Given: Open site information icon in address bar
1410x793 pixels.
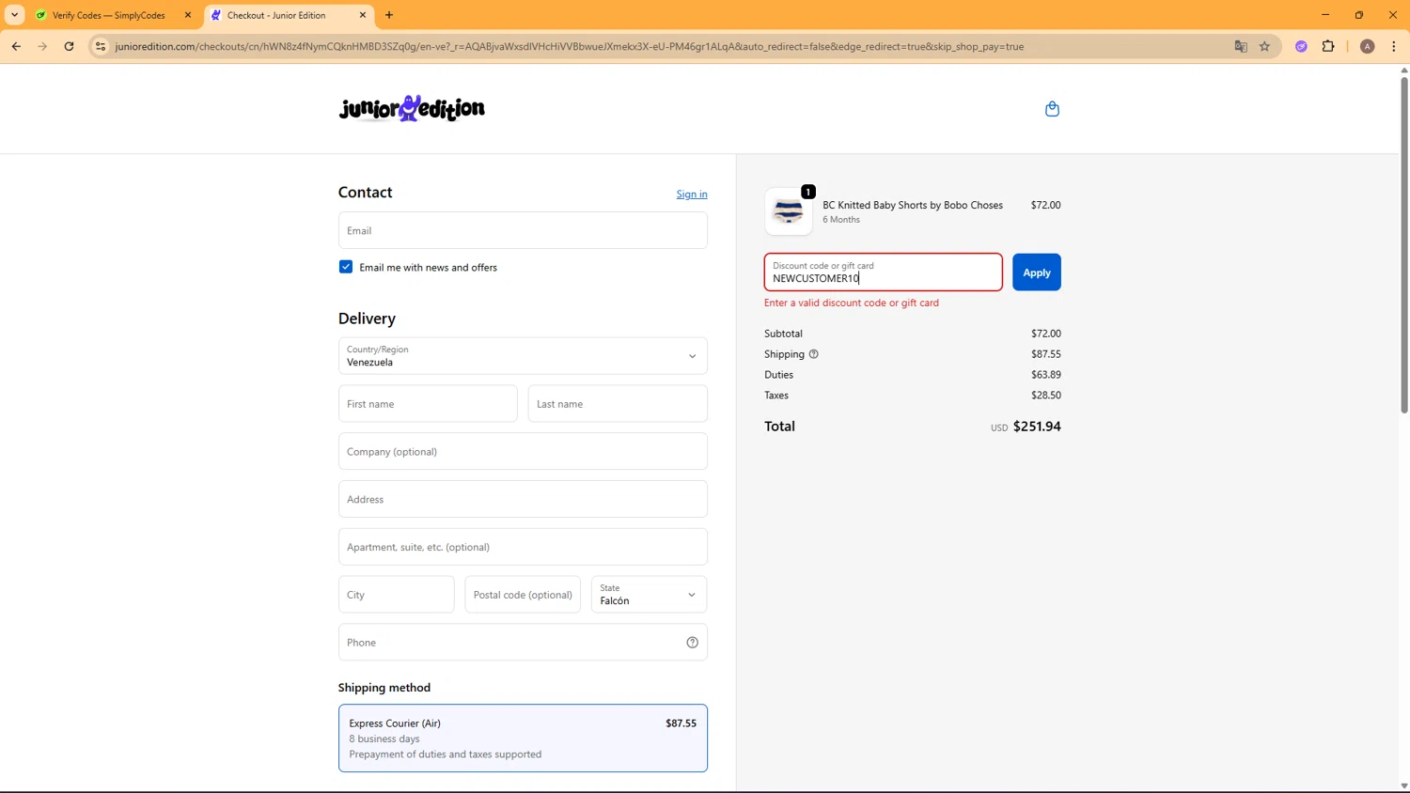Looking at the screenshot, I should 101,46.
